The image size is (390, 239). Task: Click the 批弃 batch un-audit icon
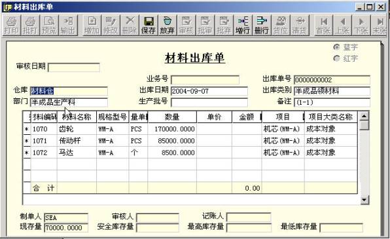(x=224, y=25)
